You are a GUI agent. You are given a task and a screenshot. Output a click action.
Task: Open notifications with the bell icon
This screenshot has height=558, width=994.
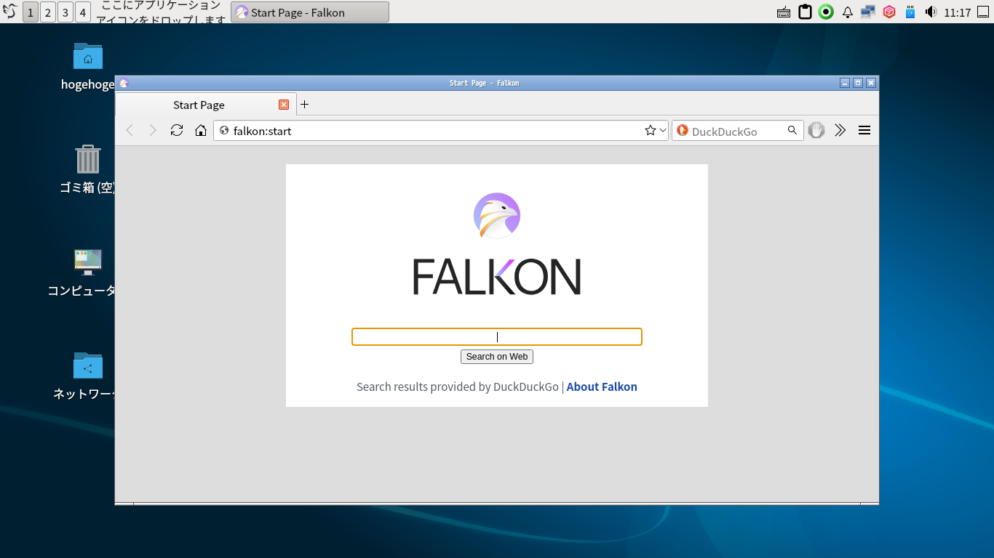point(848,12)
